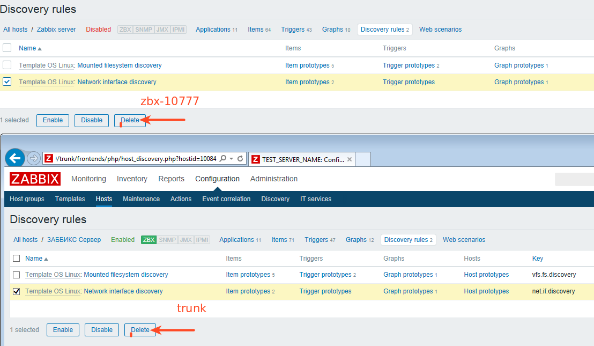Sort by Key column in trunk table
594x346 pixels.
pyautogui.click(x=538, y=259)
